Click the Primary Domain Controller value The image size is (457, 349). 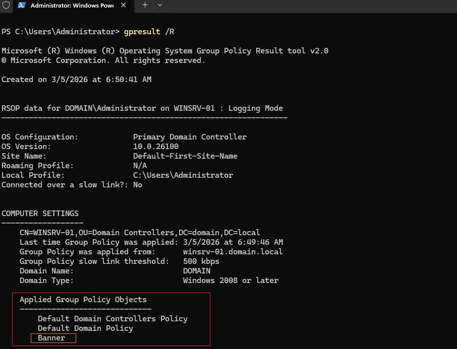tap(190, 137)
